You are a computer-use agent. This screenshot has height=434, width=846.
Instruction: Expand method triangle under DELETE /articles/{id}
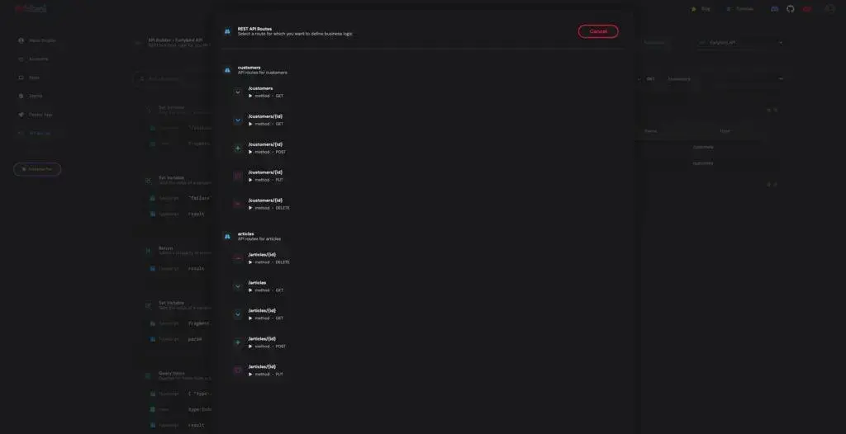tap(250, 262)
